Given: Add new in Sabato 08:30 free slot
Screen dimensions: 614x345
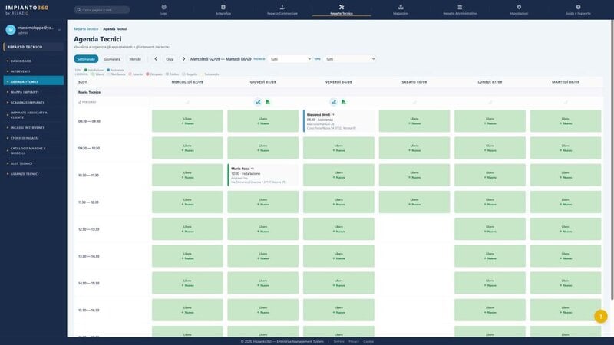Looking at the screenshot, I should [414, 123].
